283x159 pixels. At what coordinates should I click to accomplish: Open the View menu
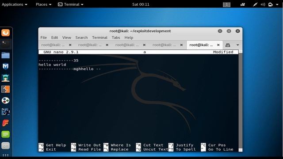(67, 38)
